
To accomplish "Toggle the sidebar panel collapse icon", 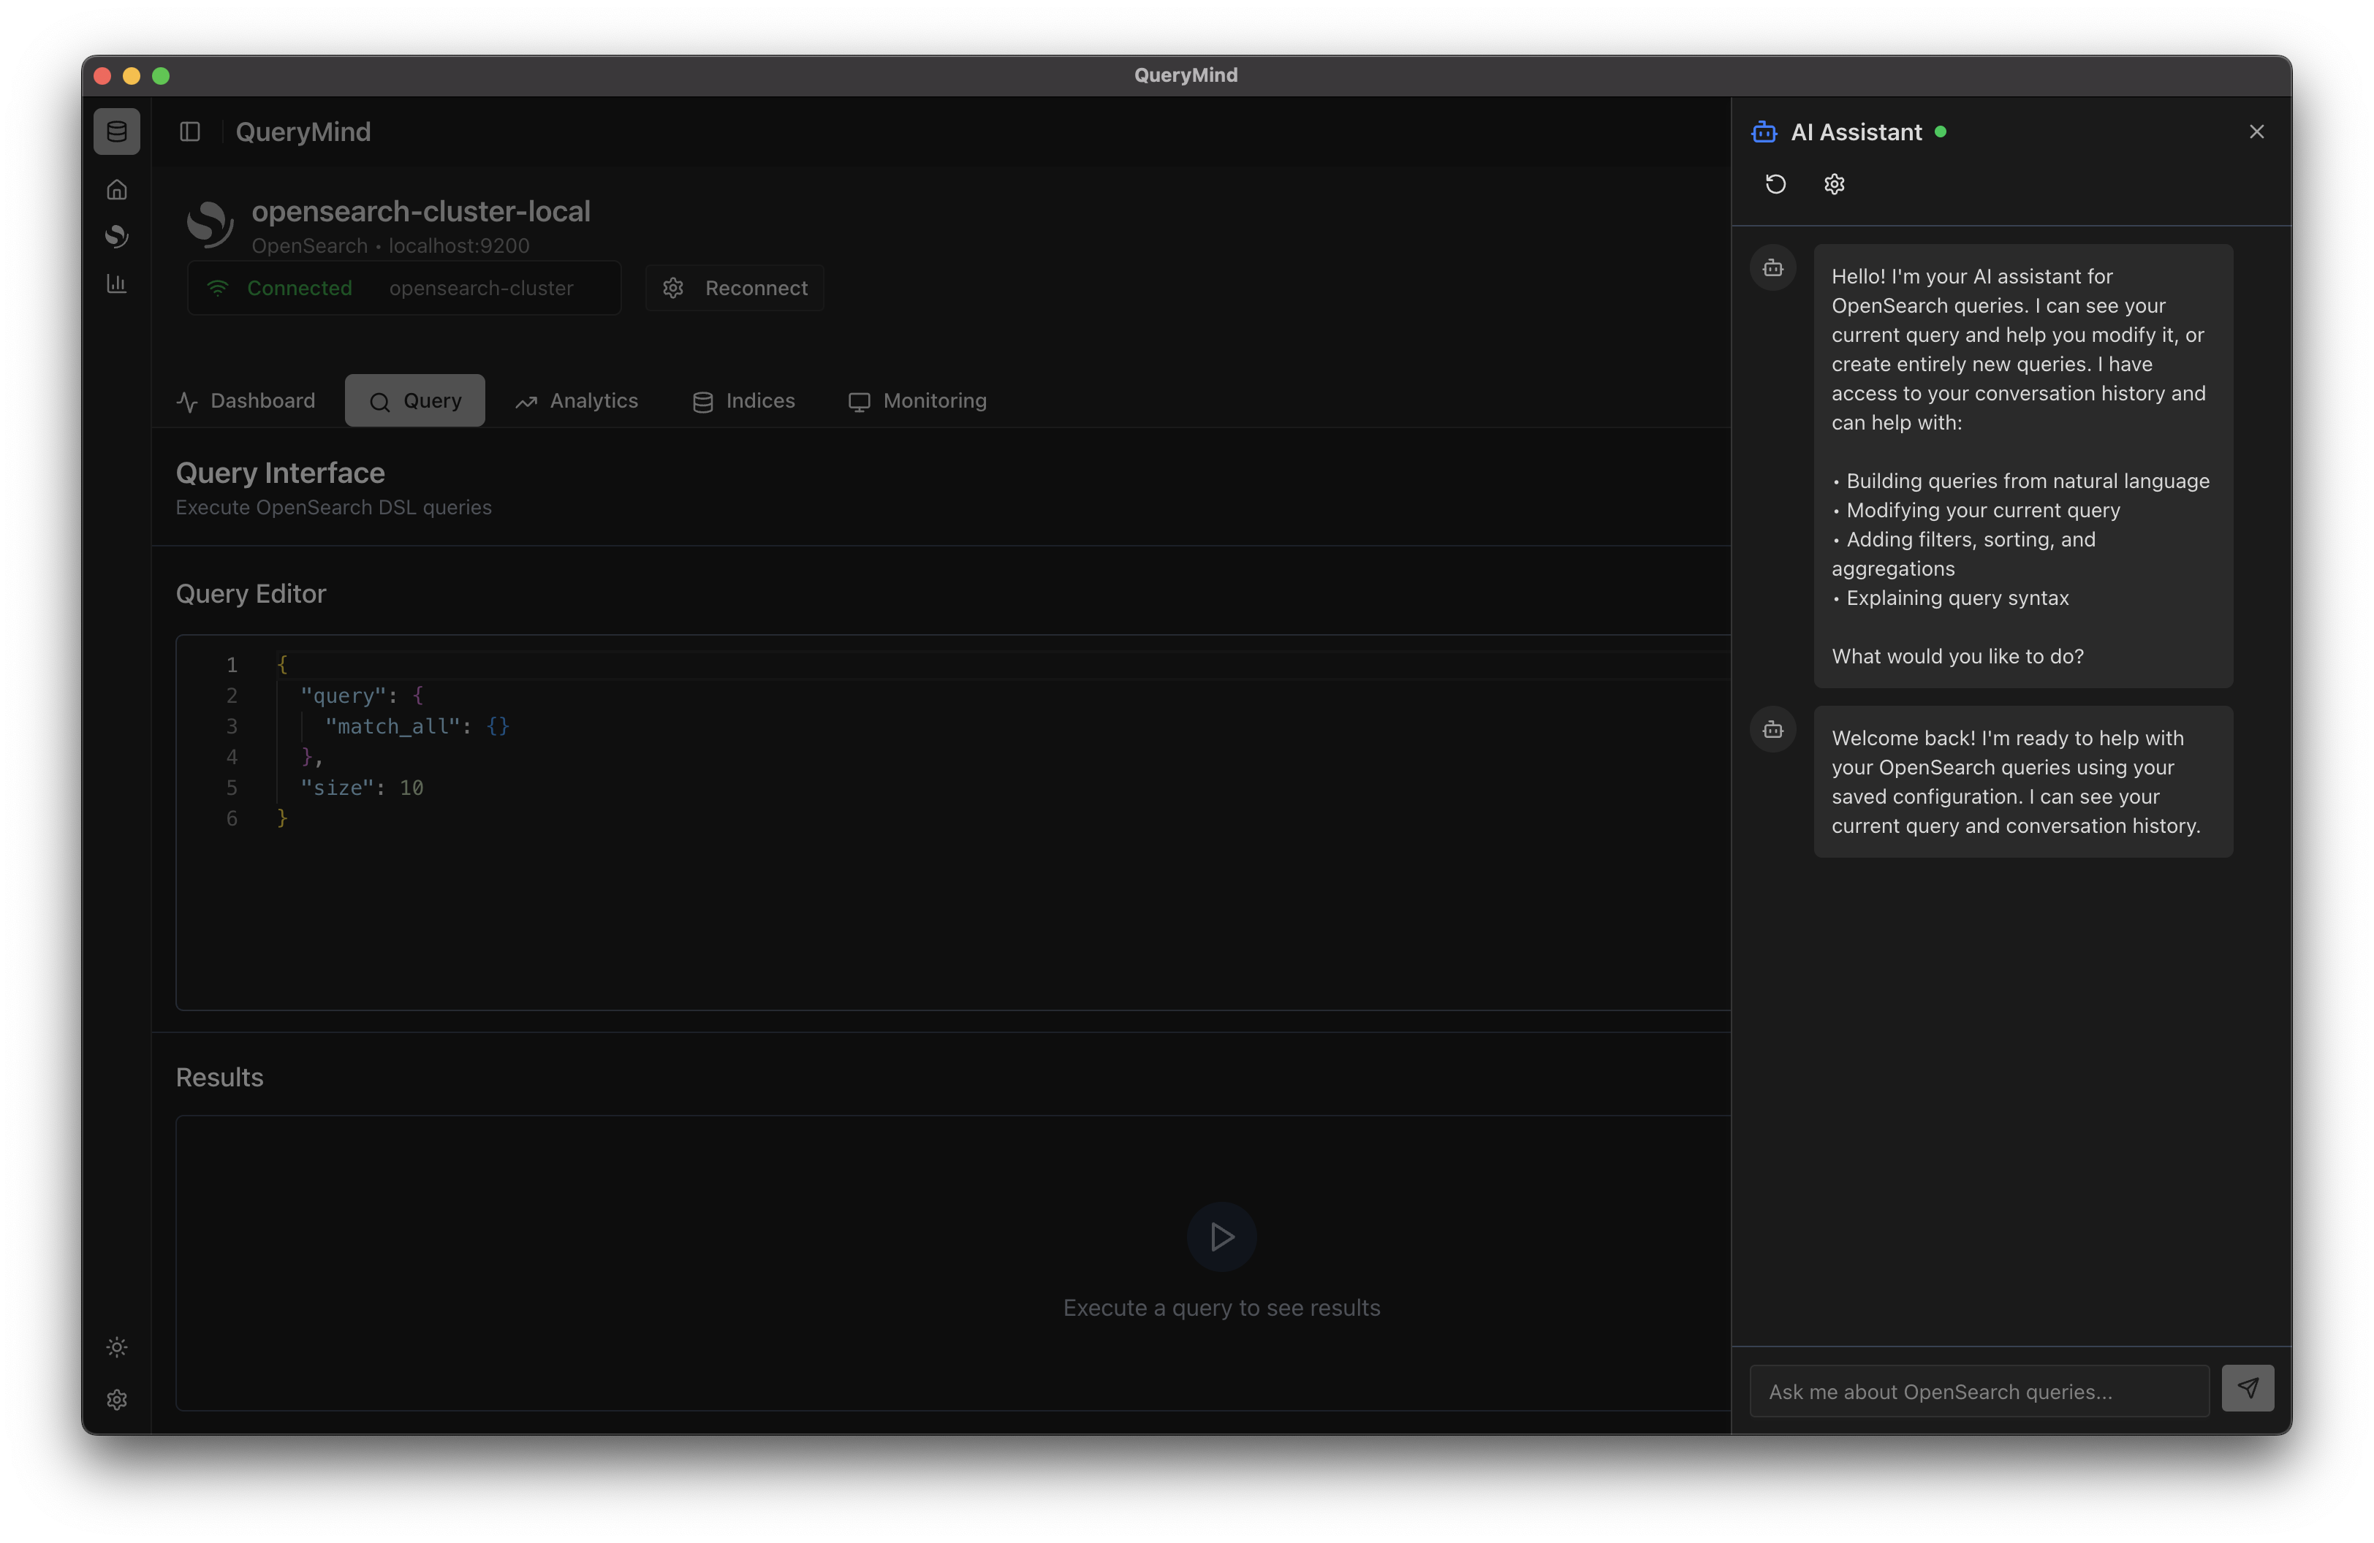I will [x=189, y=132].
